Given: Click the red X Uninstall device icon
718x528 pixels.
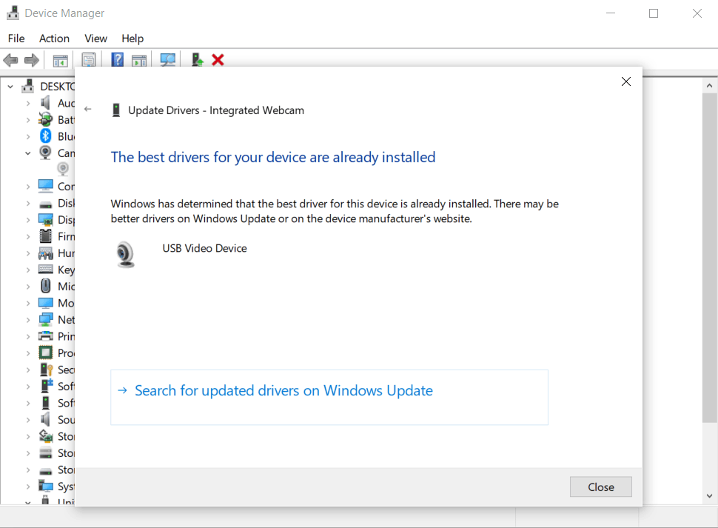Looking at the screenshot, I should tap(218, 60).
